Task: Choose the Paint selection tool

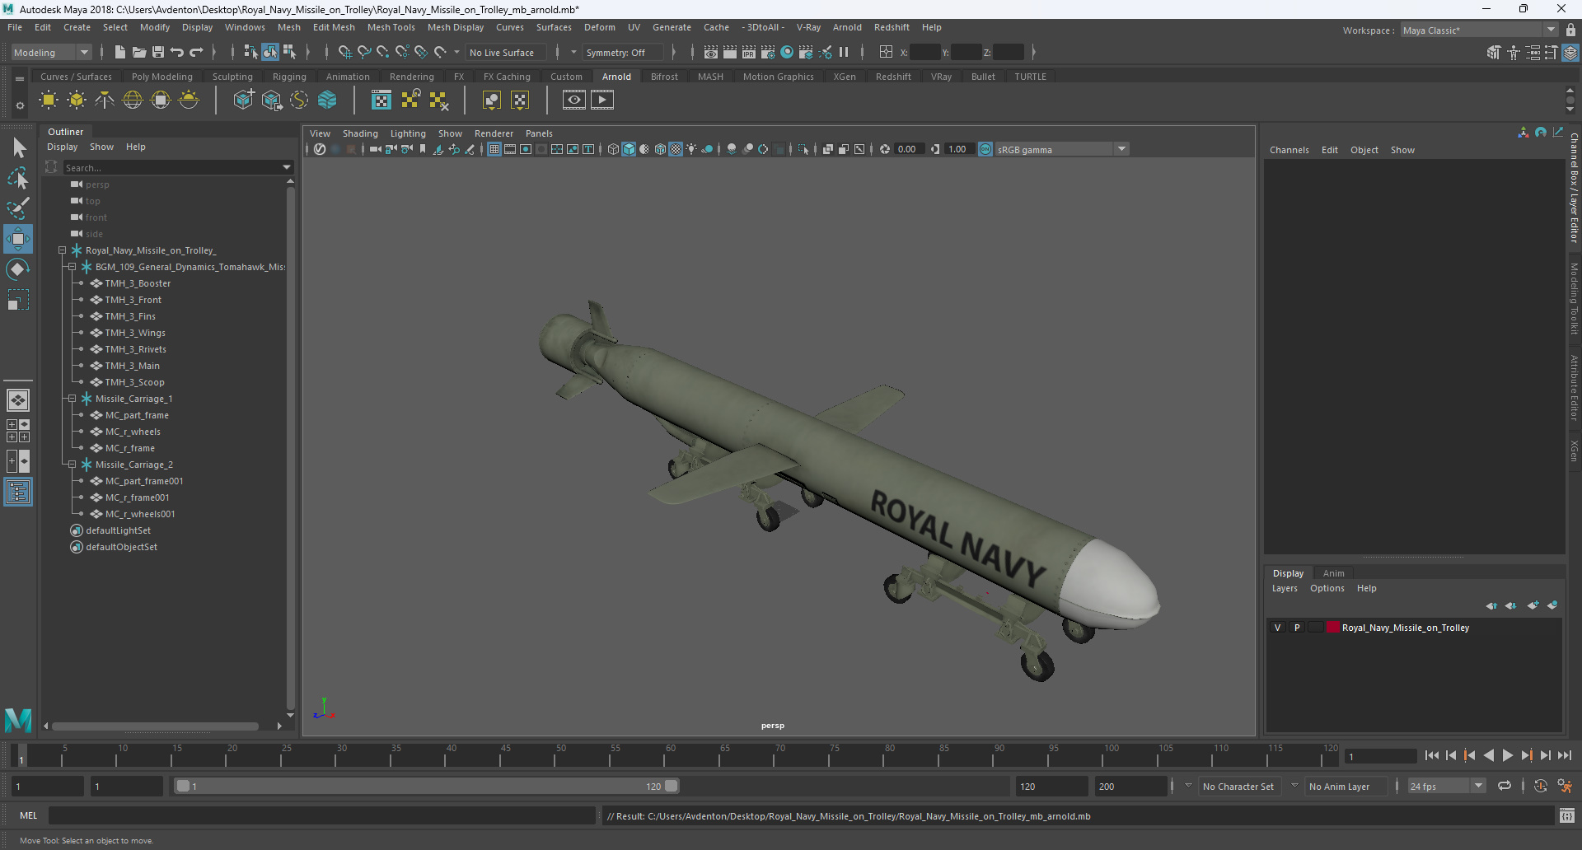Action: coord(18,208)
